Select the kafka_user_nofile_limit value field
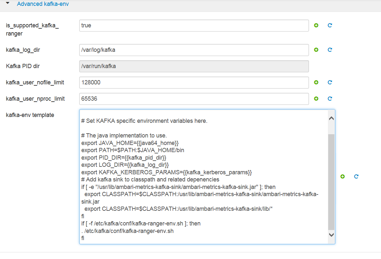 [x=193, y=82]
